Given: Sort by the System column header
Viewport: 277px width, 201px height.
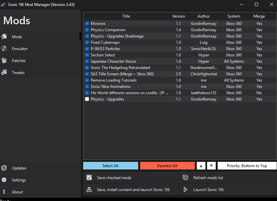Looking at the screenshot, I should [234, 16].
